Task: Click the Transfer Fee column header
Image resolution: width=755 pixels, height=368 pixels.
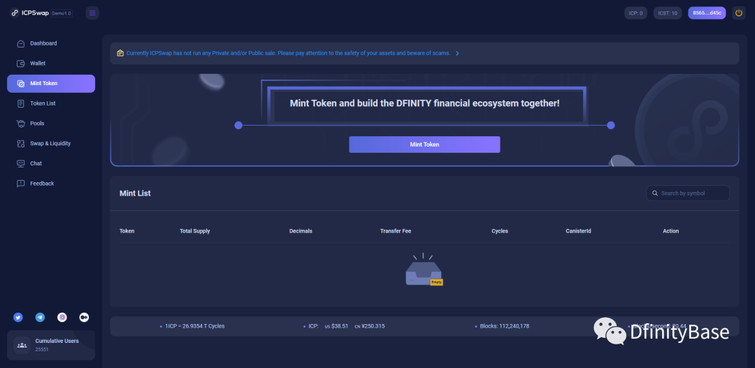Action: coord(395,231)
